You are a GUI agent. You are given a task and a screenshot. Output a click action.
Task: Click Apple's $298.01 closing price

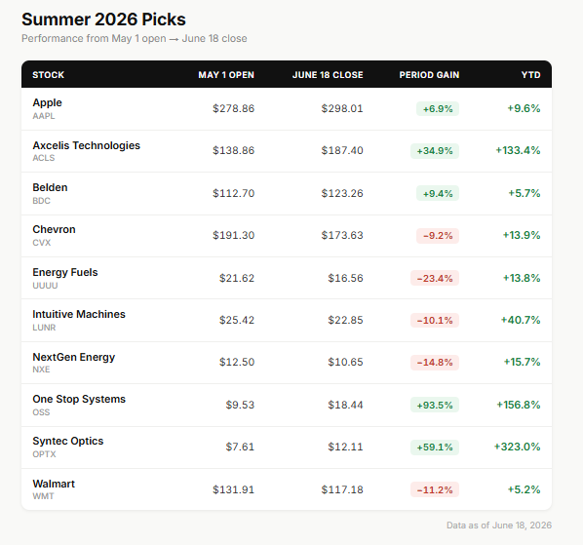342,108
